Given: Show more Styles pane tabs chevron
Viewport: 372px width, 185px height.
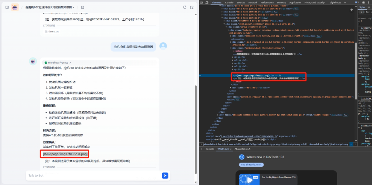Looking at the screenshot, I should [370, 8].
